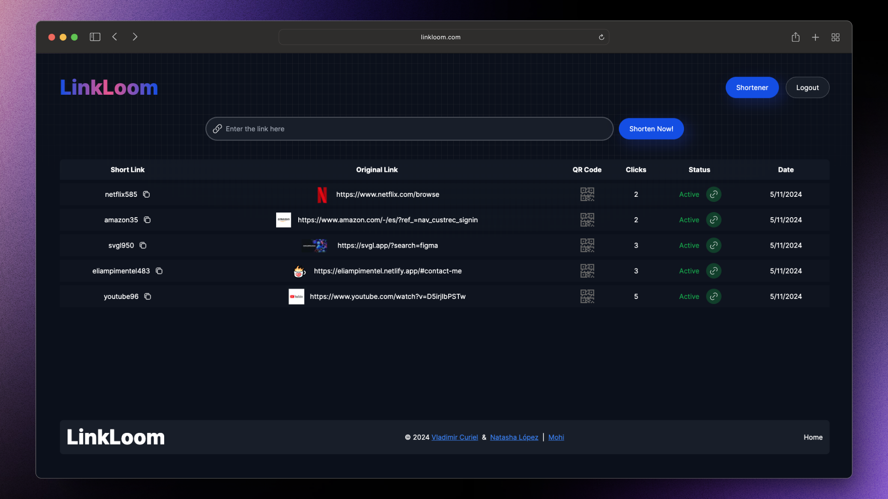The width and height of the screenshot is (888, 499).
Task: Click the eliampimentel483 short link text
Action: point(121,271)
